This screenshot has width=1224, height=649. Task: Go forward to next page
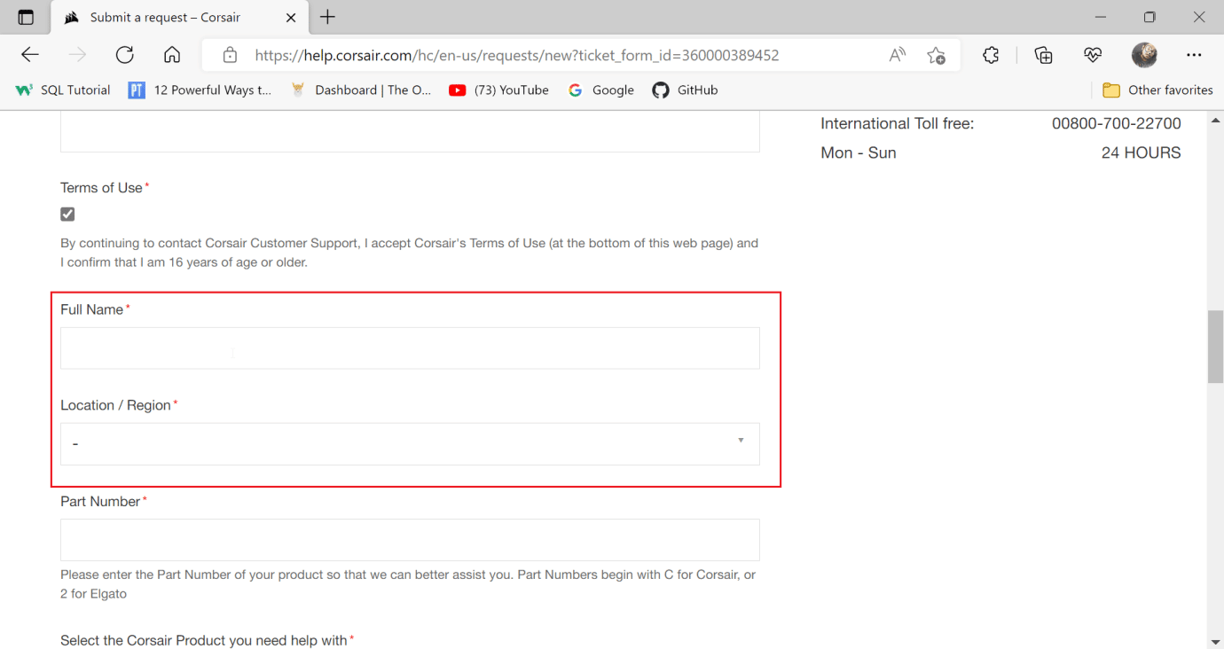coord(78,55)
